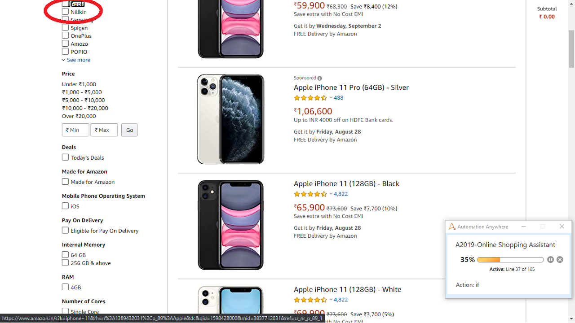Open rating popover arrow for iPhone 11 Black
Screen dimensions: 575x323
tap(331, 194)
